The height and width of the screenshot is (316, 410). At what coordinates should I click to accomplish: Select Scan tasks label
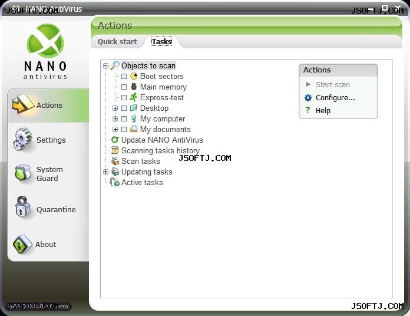(141, 161)
